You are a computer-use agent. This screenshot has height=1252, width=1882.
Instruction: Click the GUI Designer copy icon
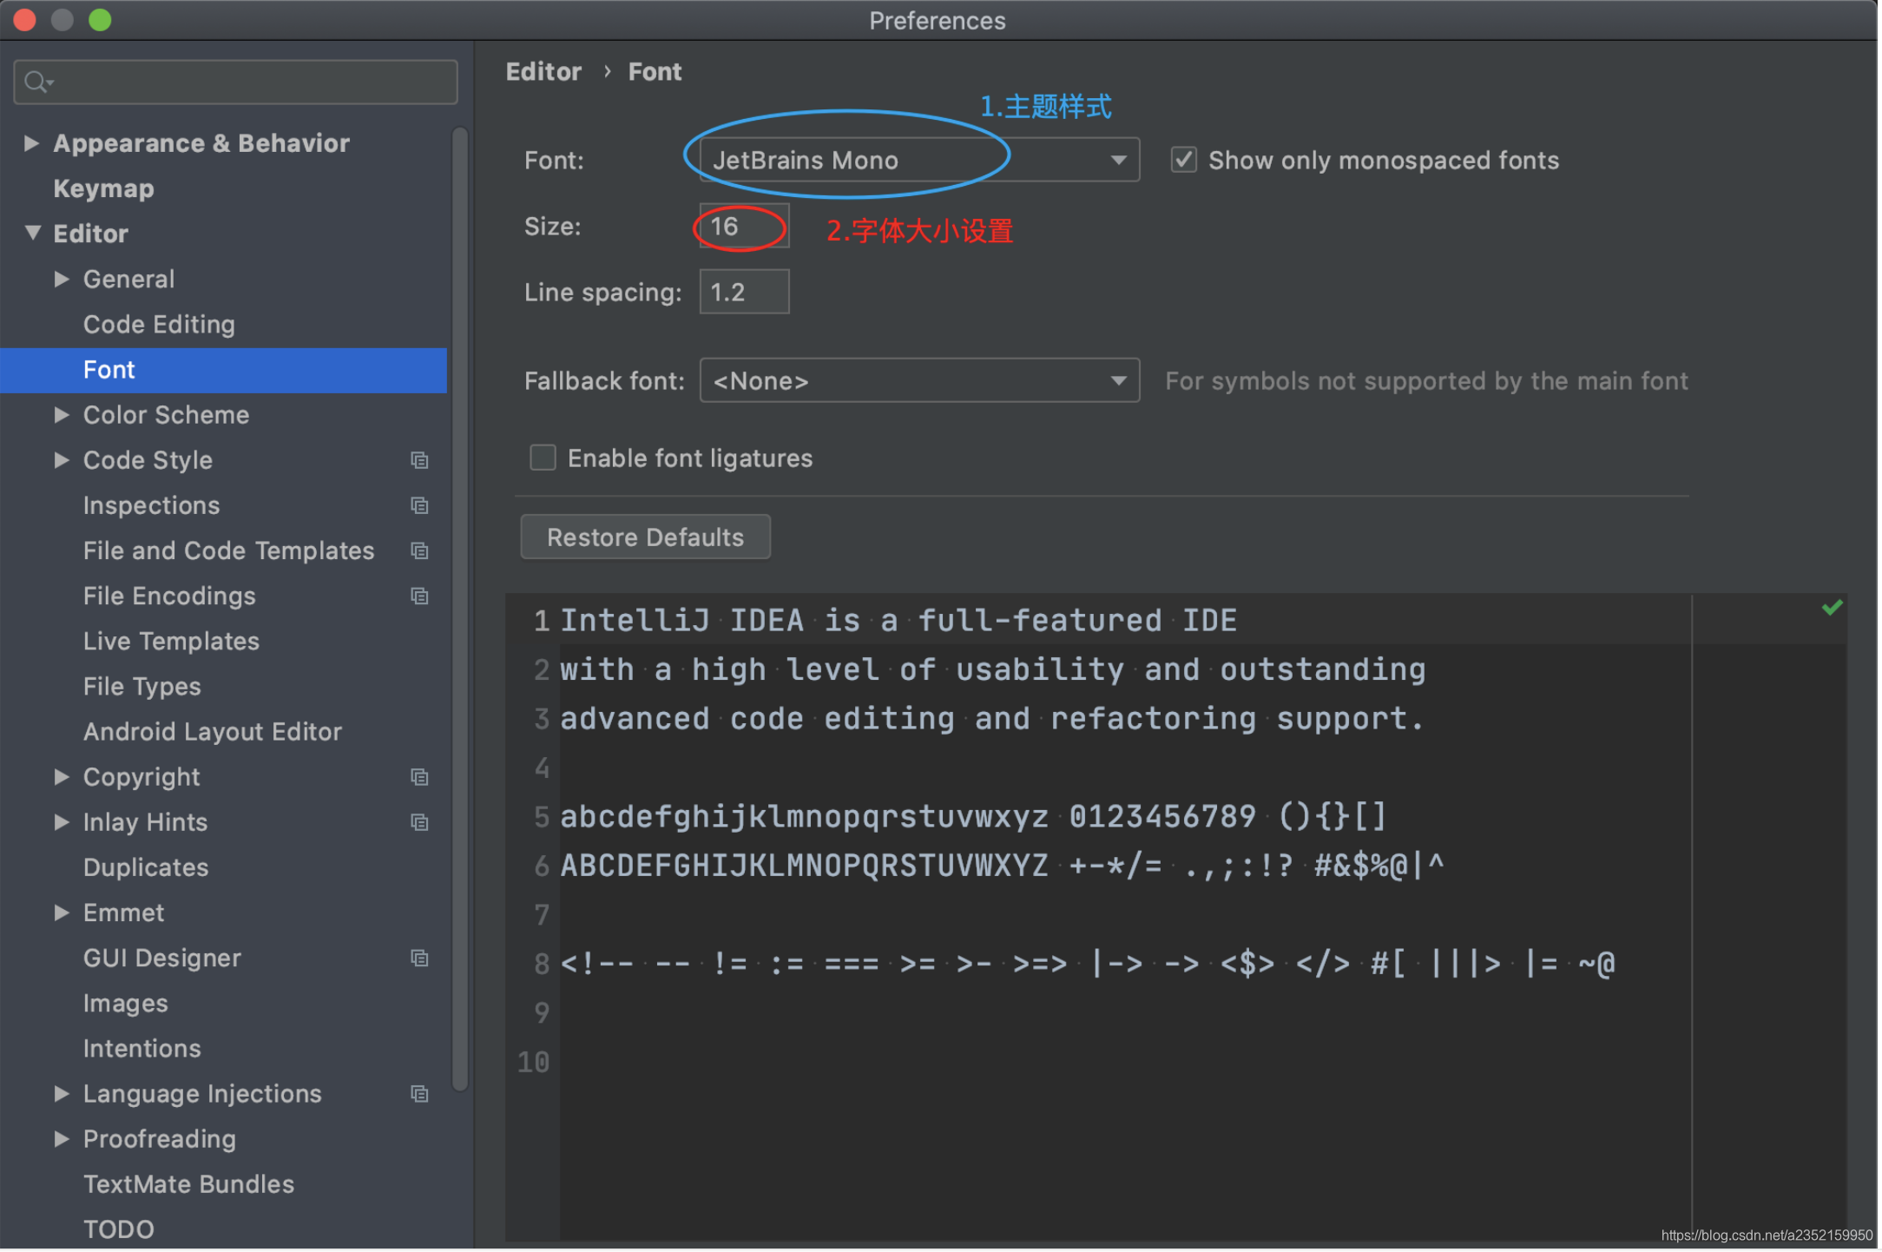[419, 957]
